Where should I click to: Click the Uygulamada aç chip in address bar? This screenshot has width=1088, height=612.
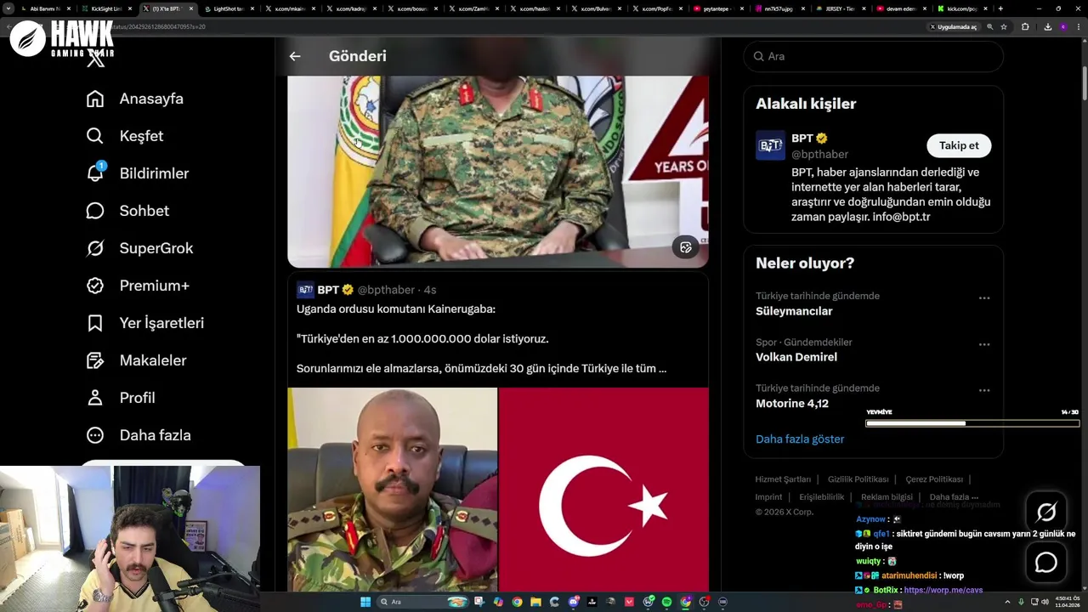(954, 26)
